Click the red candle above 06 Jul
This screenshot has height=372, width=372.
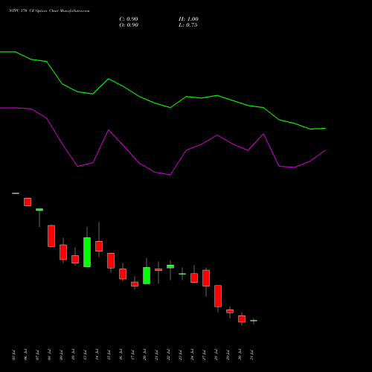[x=28, y=202]
